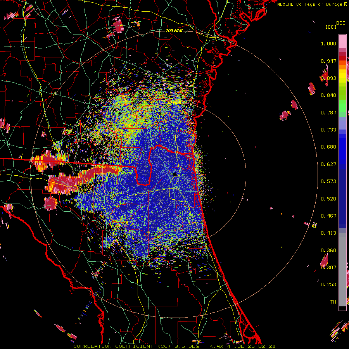Click the 0.840 color scale label

[x=328, y=95]
